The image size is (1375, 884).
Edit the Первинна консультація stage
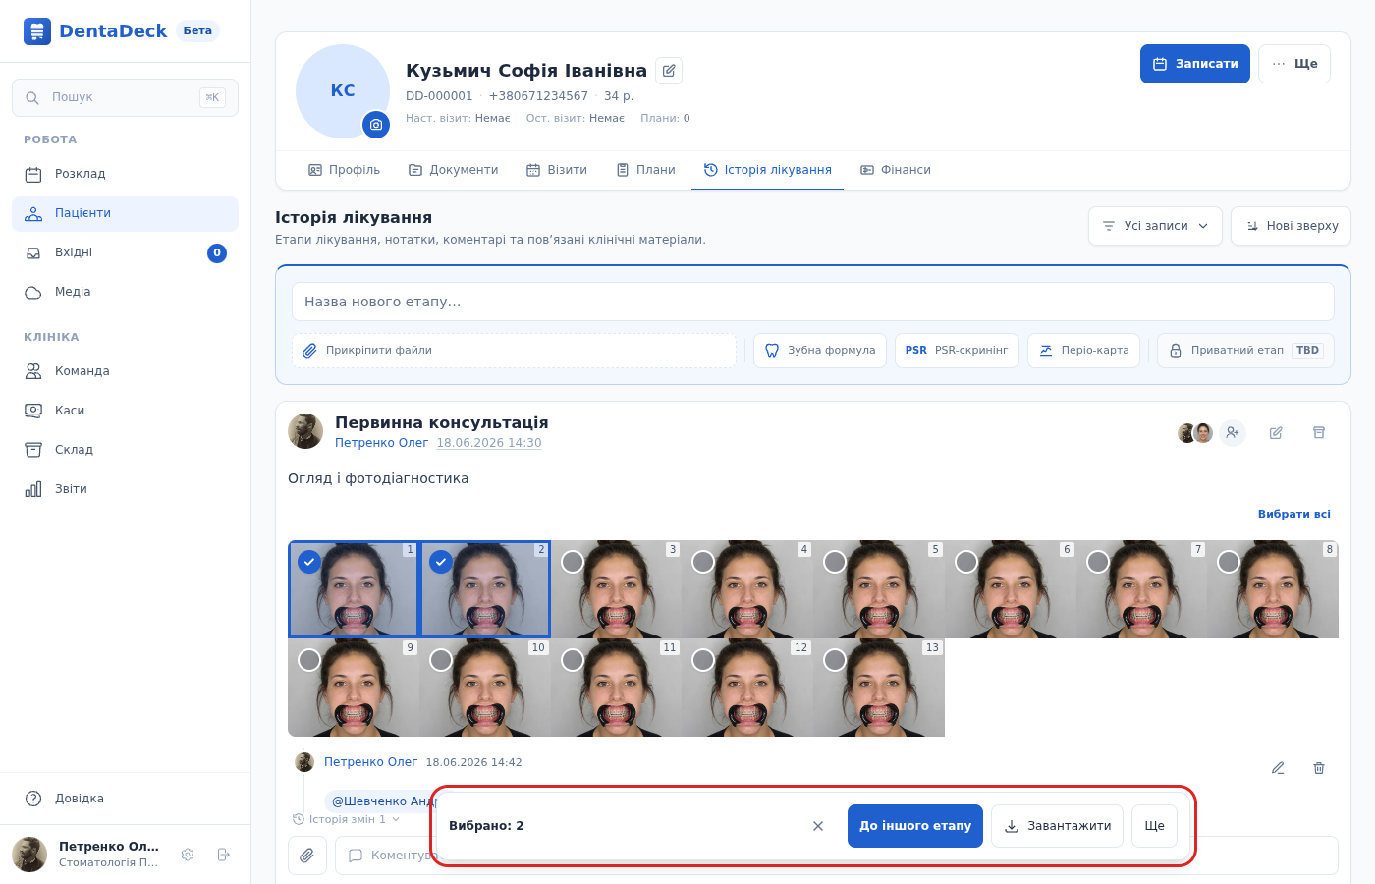(1276, 432)
